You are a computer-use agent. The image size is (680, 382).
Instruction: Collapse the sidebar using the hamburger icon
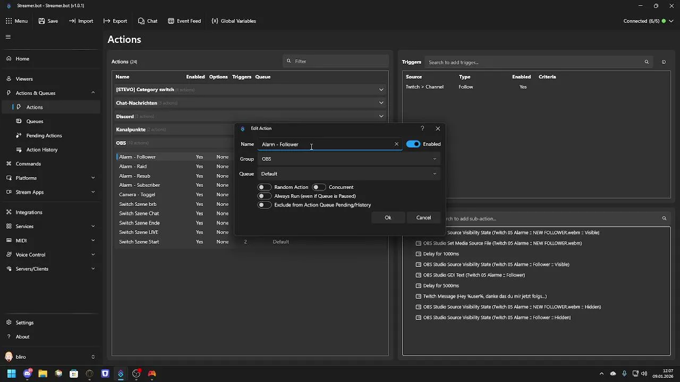click(8, 37)
